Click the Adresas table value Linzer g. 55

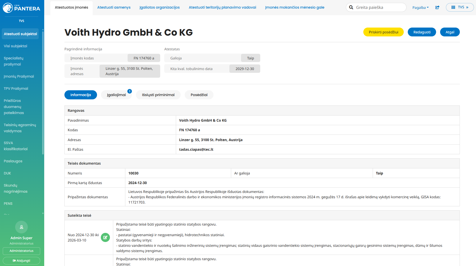[x=211, y=140]
